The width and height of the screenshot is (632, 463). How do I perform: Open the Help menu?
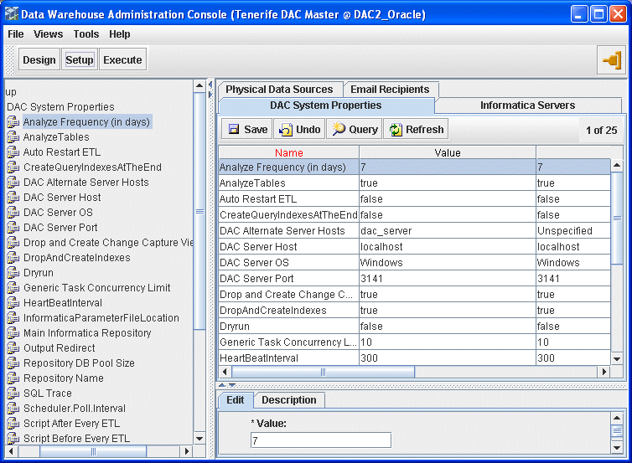[120, 34]
